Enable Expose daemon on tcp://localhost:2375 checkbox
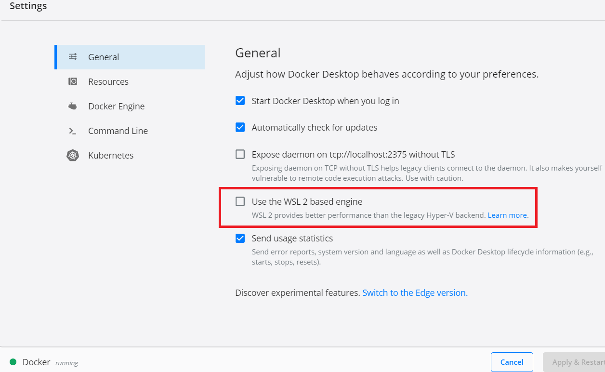The height and width of the screenshot is (372, 605). pos(240,154)
